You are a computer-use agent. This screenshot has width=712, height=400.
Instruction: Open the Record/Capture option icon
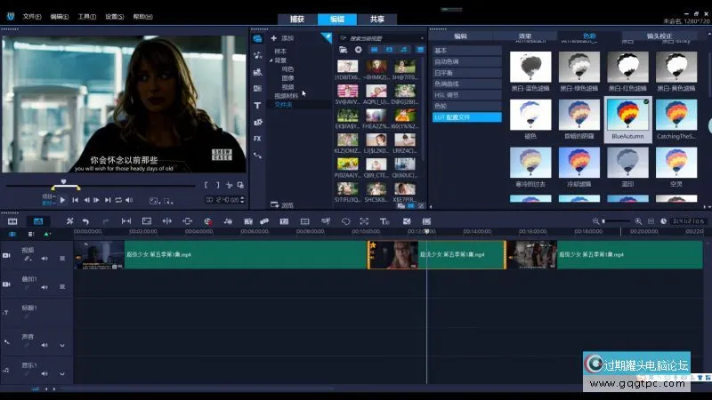click(x=208, y=221)
